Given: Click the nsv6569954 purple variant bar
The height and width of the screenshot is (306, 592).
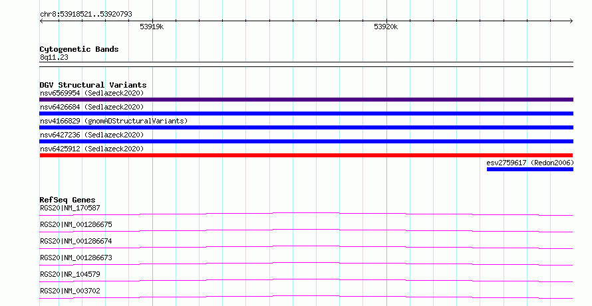Looking at the screenshot, I should 306,100.
